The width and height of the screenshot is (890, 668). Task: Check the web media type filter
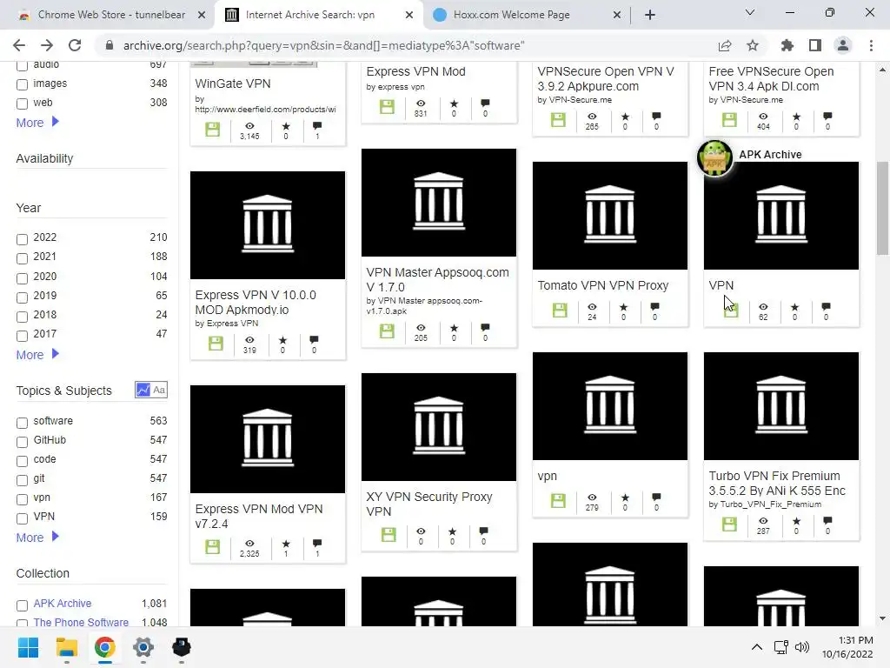22,104
